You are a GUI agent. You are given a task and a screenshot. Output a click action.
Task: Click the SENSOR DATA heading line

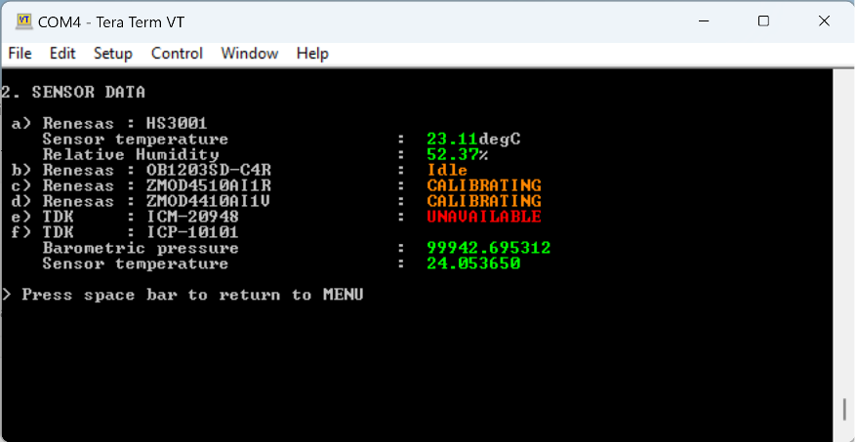(73, 92)
